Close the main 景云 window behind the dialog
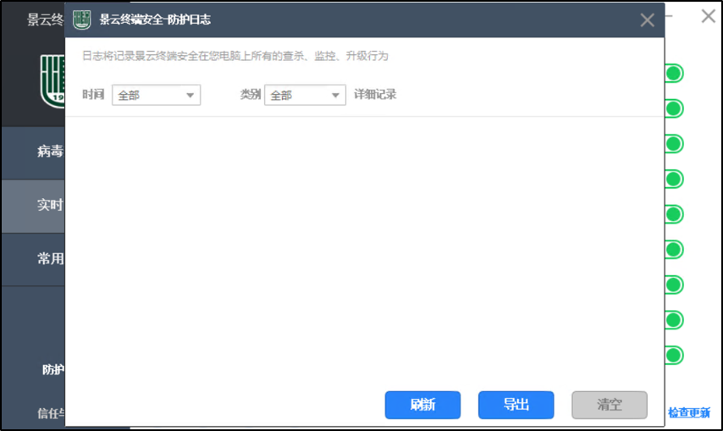Viewport: 723px width, 431px height. [709, 16]
